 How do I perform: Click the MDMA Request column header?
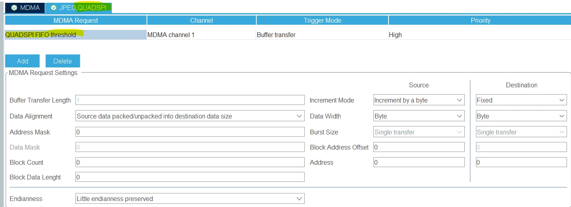click(x=76, y=20)
